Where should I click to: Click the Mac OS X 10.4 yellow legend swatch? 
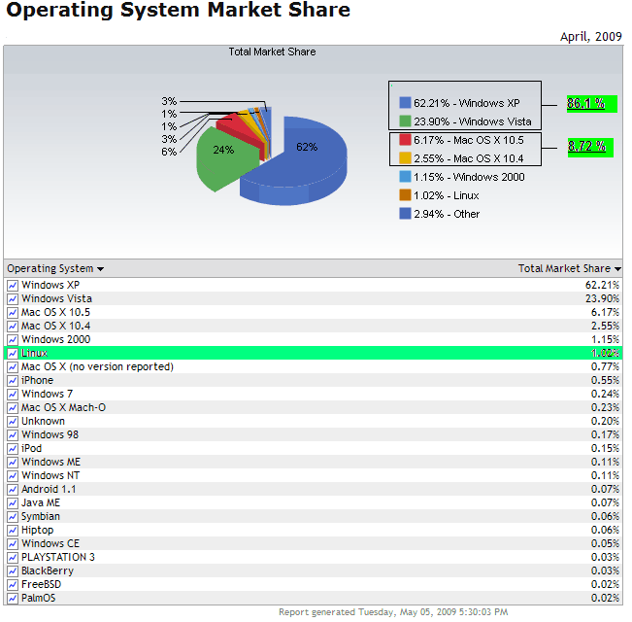point(405,158)
